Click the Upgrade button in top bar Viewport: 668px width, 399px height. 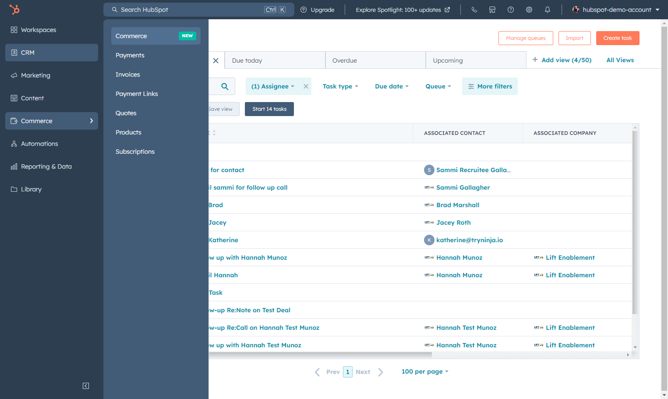[x=318, y=10]
